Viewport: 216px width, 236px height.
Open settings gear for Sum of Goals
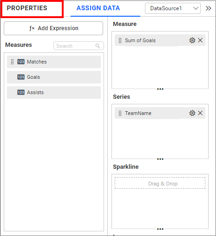tap(192, 40)
